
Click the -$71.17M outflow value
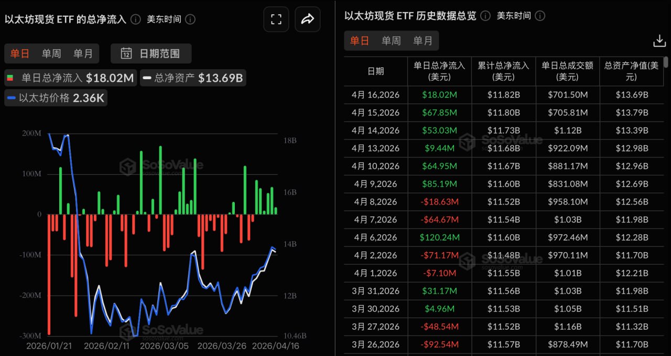coord(439,255)
